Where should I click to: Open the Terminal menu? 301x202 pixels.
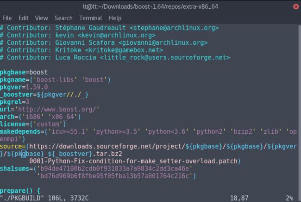(x=91, y=18)
